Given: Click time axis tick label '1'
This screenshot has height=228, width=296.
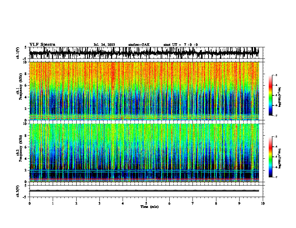Looking at the screenshot, I should [53, 203].
